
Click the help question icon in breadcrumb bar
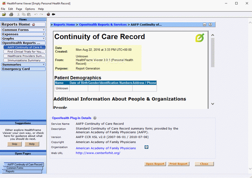[x=210, y=25]
